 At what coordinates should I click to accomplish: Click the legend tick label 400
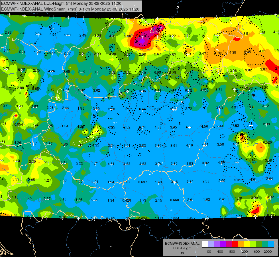coord(220,252)
